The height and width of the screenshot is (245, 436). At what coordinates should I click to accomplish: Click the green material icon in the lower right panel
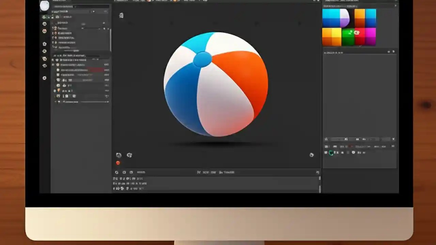[331, 152]
